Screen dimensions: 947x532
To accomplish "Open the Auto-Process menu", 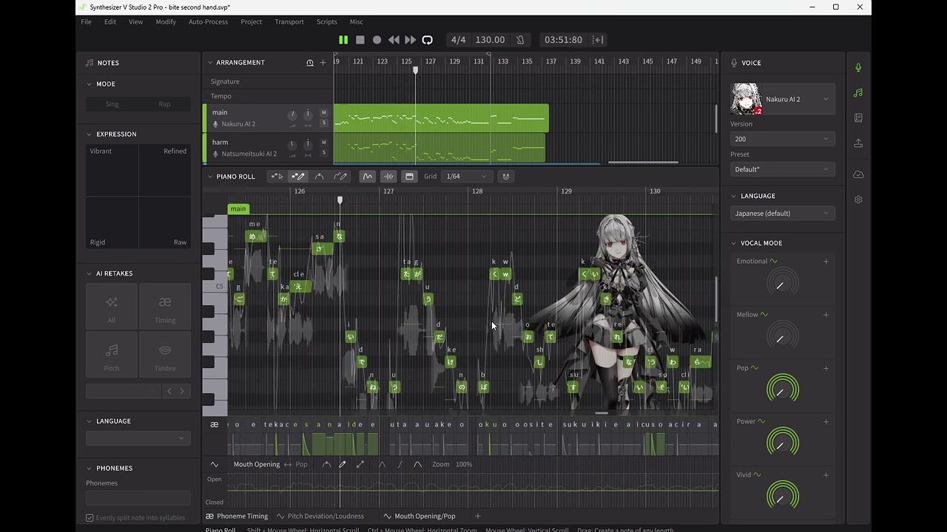I will 208,21.
